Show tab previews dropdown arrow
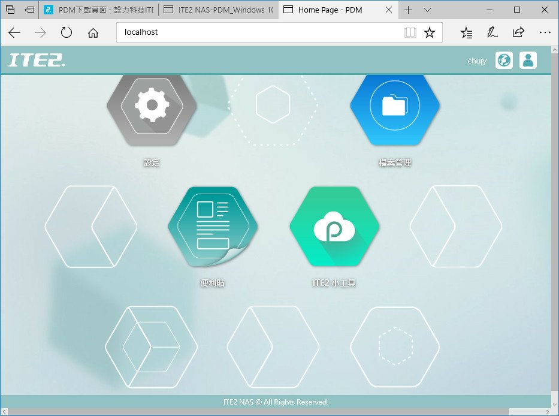 427,10
